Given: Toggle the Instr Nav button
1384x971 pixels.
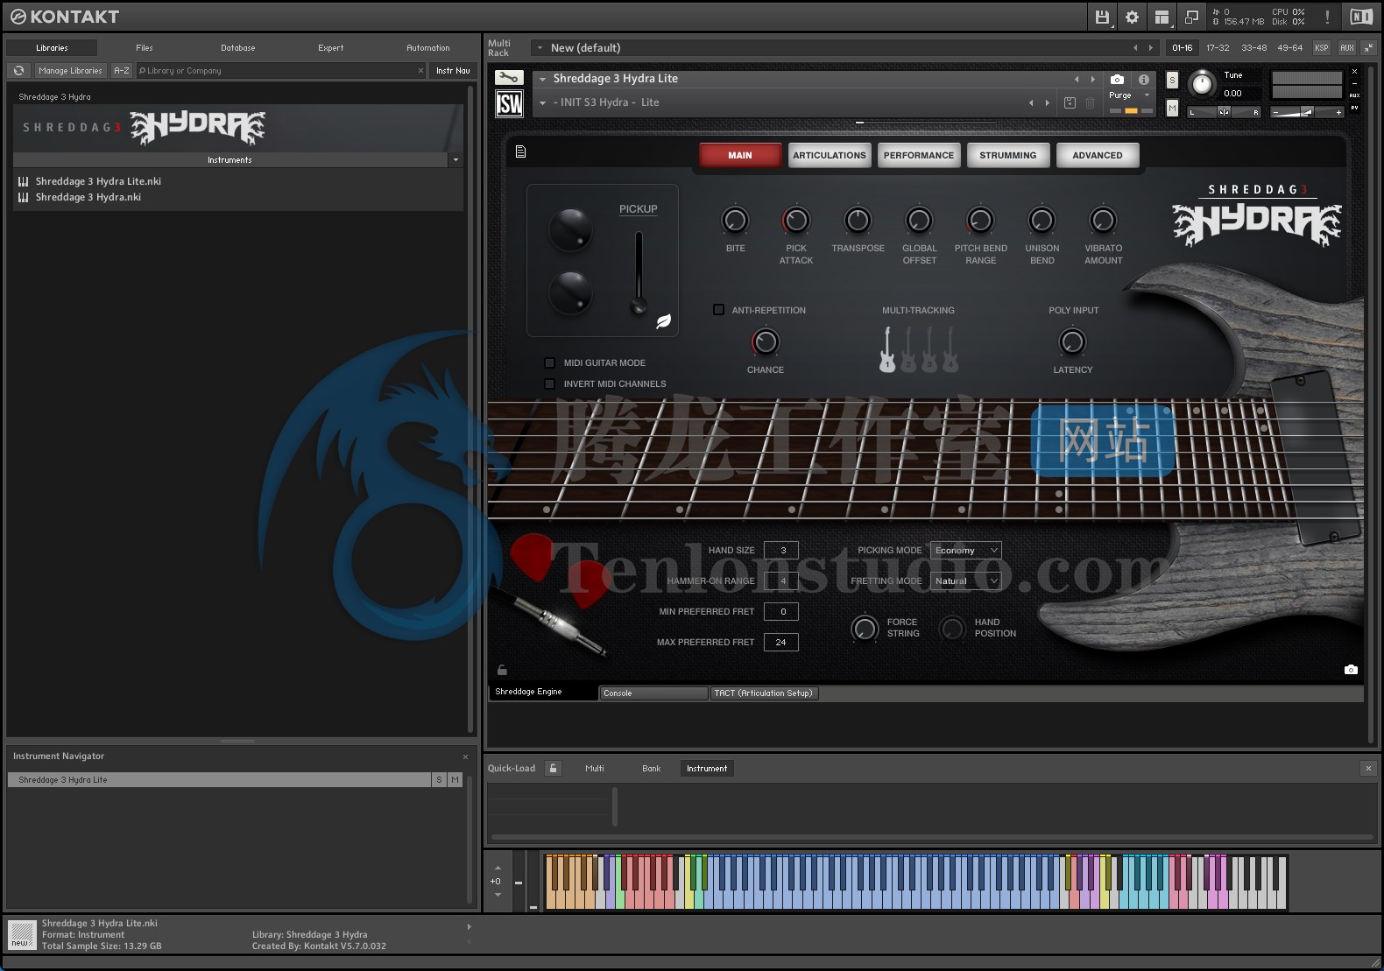Looking at the screenshot, I should click(x=453, y=71).
